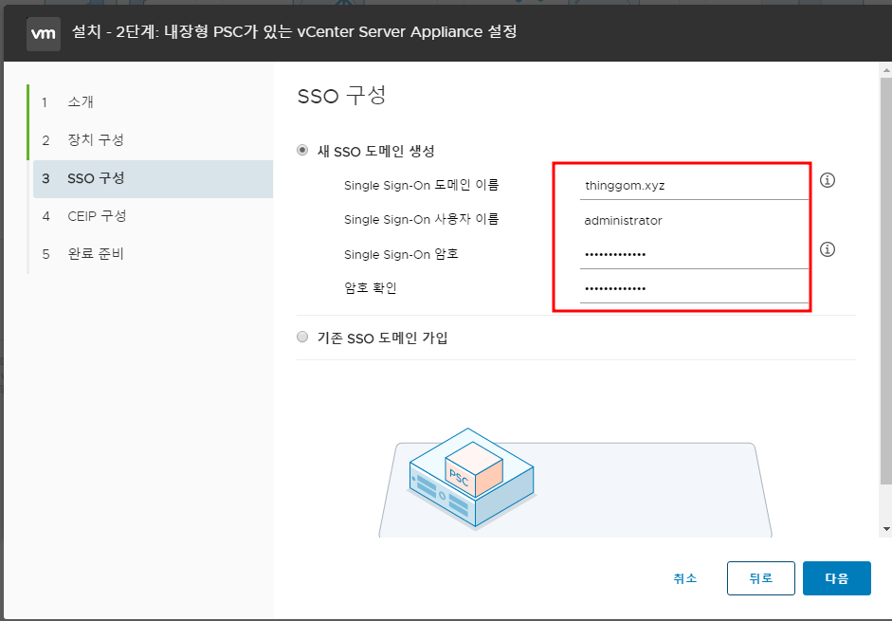Image resolution: width=892 pixels, height=621 pixels.
Task: Click the 'Single Sign-On 사용자 이름' label
Action: 422,219
